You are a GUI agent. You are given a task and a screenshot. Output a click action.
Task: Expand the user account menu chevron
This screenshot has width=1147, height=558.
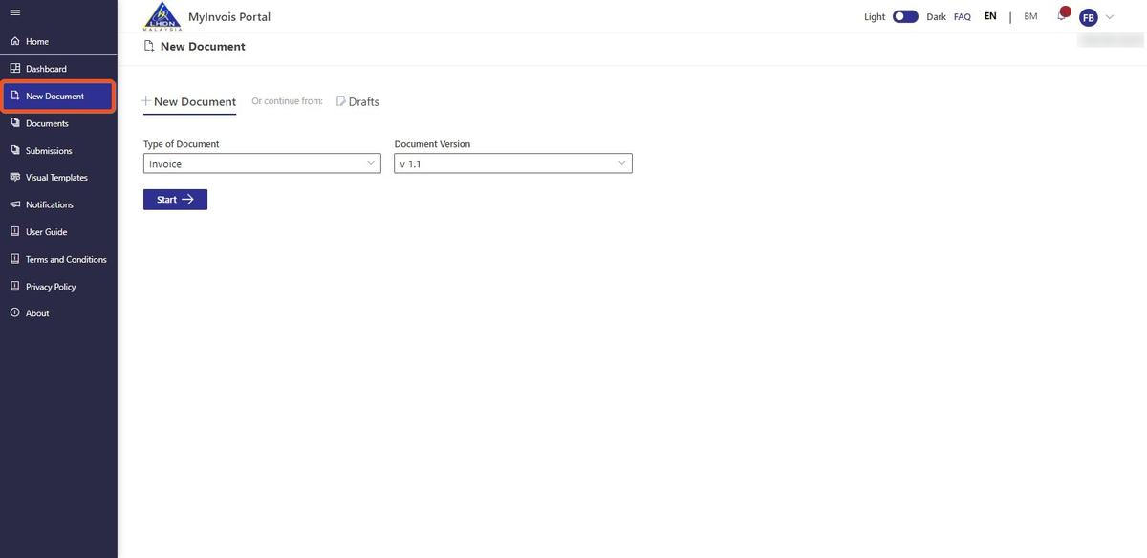1110,17
